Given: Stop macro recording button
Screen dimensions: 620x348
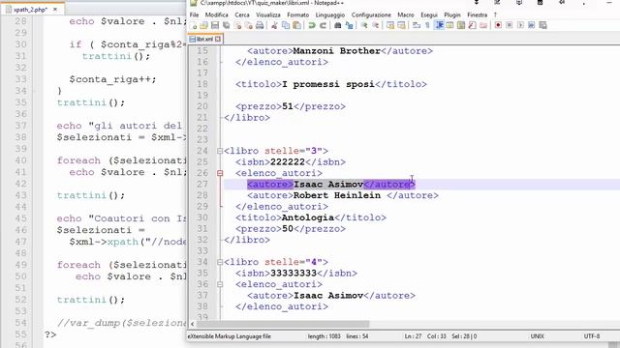Looking at the screenshot, I should pyautogui.click(x=510, y=26).
